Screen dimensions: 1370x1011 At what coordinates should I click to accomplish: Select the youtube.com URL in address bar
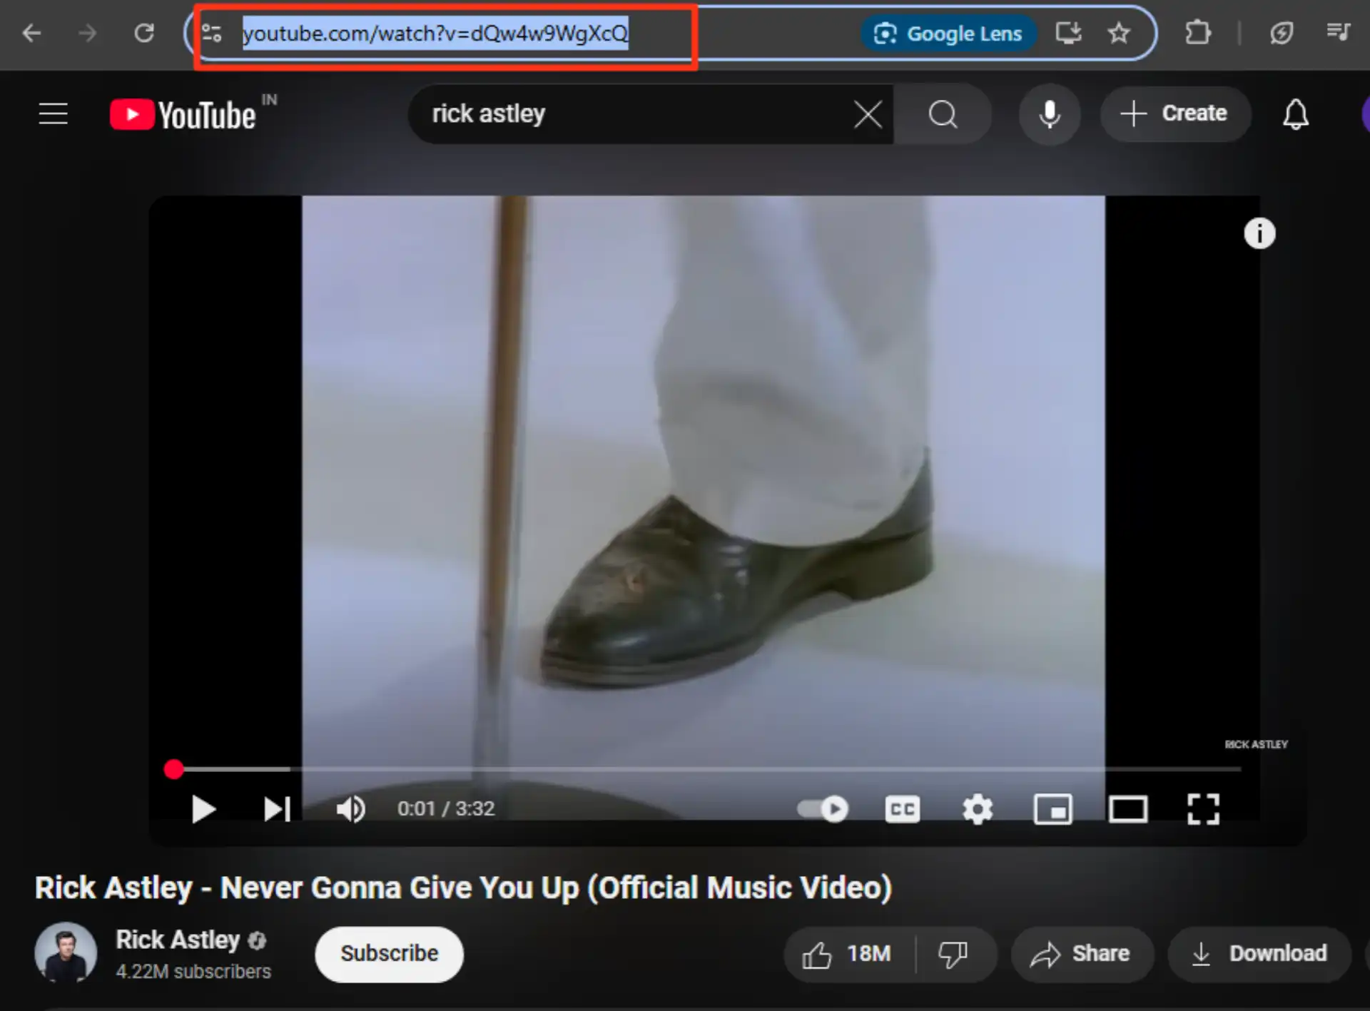click(435, 34)
